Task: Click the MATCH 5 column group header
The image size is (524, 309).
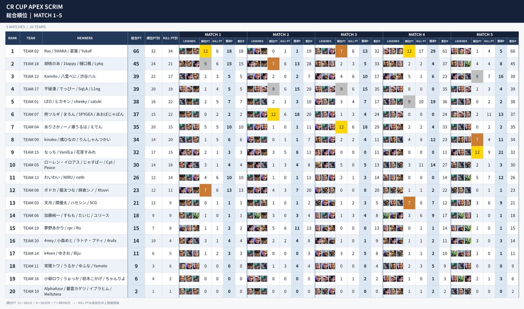Action: pos(485,35)
